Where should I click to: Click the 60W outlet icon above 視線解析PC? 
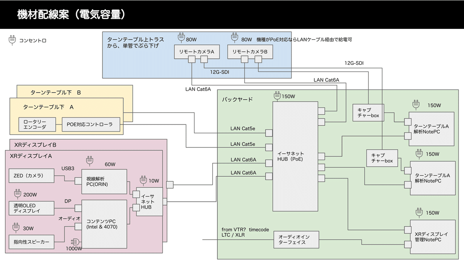89,160
